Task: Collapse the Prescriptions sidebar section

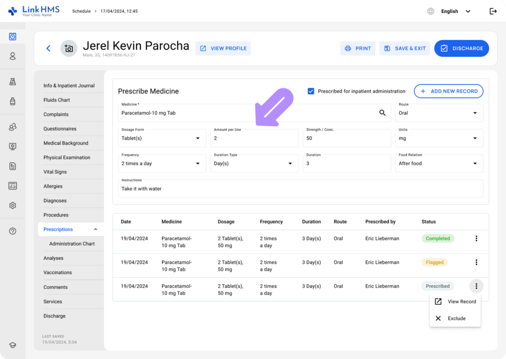Action: 95,229
